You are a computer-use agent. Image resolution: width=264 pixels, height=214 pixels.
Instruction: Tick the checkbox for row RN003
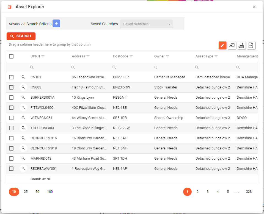click(11, 87)
